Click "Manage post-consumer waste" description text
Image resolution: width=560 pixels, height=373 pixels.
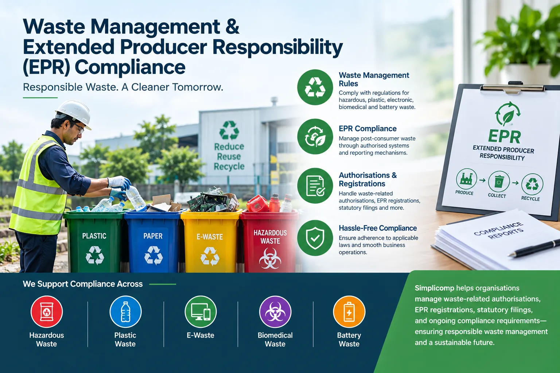pyautogui.click(x=377, y=146)
